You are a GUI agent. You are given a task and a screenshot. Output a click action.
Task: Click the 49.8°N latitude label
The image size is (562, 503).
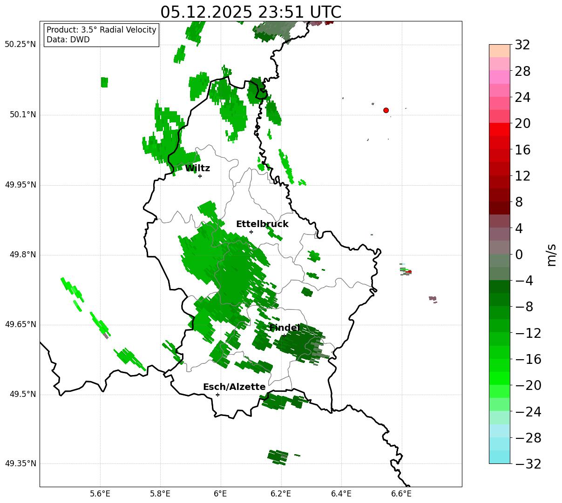(23, 255)
